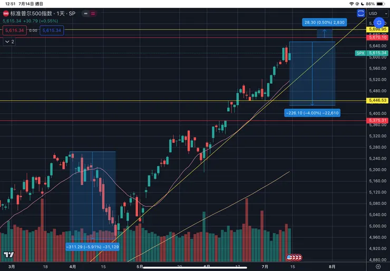Select the SPX price label on the axis
Image resolution: width=390 pixels, height=271 pixels.
click(360, 53)
